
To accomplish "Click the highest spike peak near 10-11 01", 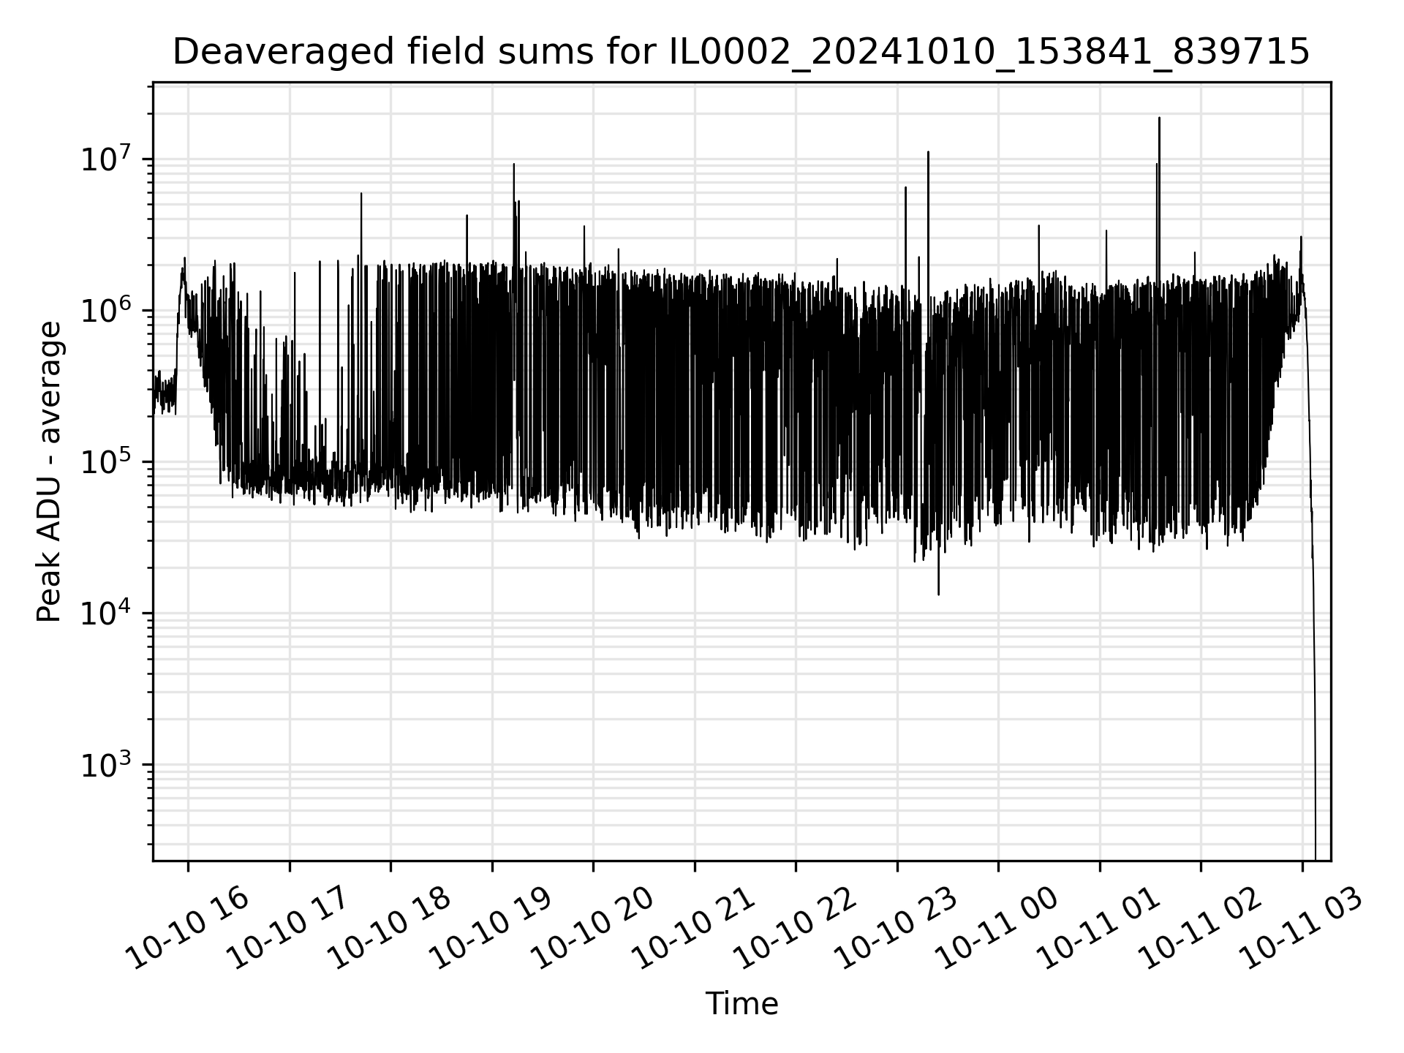I will (x=1159, y=118).
